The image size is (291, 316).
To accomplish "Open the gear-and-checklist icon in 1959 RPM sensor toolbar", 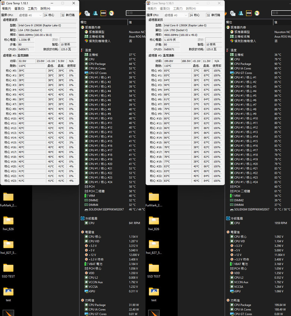I will 233,13.
